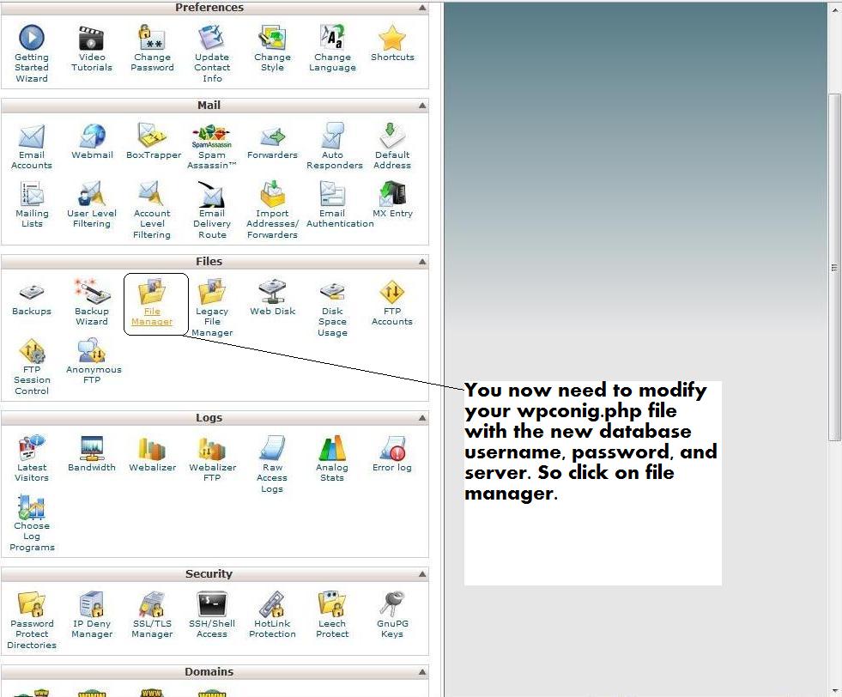
Task: Open Forwarders in Mail section
Action: (x=272, y=142)
